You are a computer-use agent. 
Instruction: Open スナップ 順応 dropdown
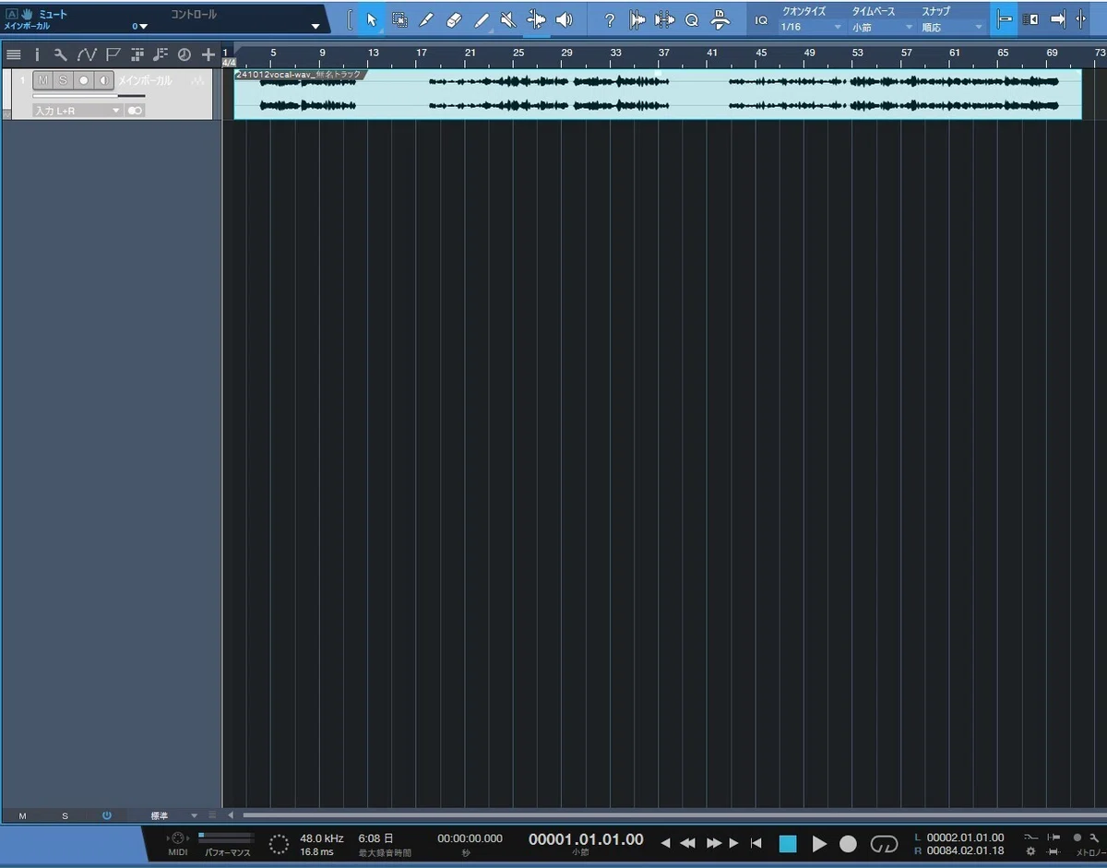[953, 27]
